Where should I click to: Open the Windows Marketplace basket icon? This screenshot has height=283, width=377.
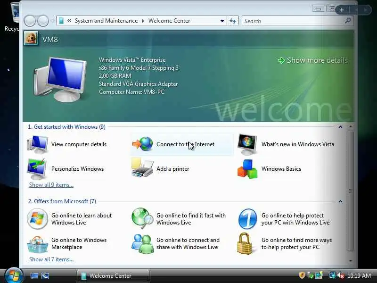pos(37,244)
